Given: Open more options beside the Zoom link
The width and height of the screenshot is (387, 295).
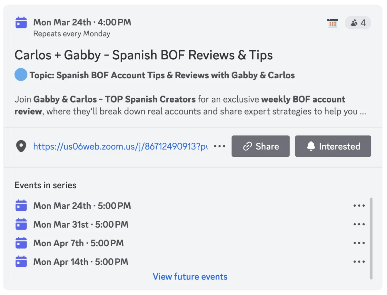Looking at the screenshot, I should click(x=220, y=146).
